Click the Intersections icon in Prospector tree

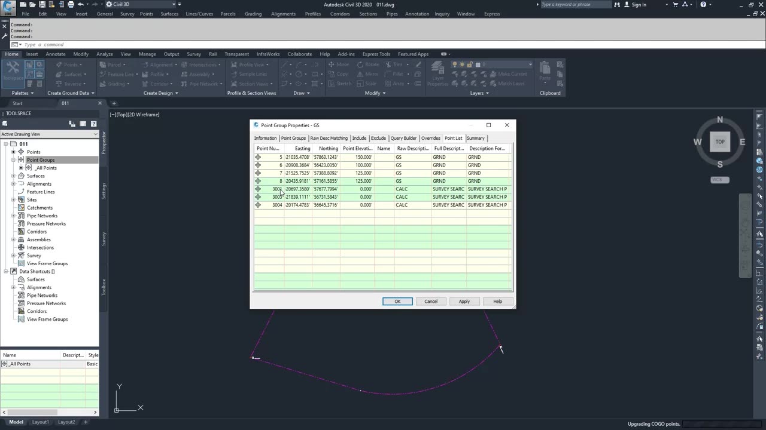21,247
